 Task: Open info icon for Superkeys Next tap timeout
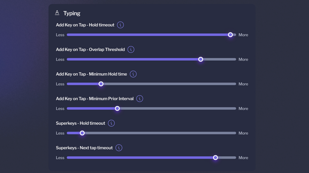[119, 148]
